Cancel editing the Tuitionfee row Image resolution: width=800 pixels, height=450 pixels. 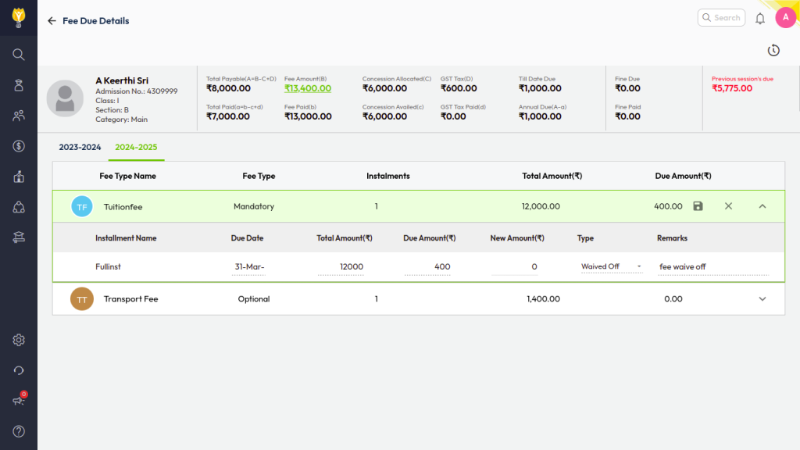click(728, 206)
